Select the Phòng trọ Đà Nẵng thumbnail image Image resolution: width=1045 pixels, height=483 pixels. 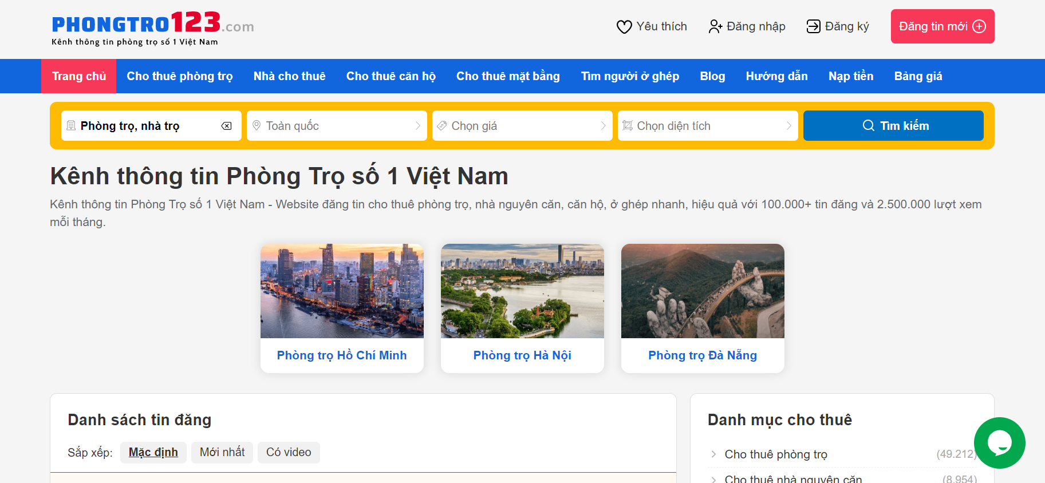click(703, 291)
